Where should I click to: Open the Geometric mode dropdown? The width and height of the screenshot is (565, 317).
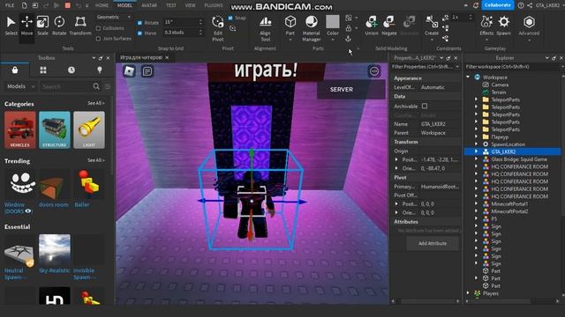coord(114,17)
